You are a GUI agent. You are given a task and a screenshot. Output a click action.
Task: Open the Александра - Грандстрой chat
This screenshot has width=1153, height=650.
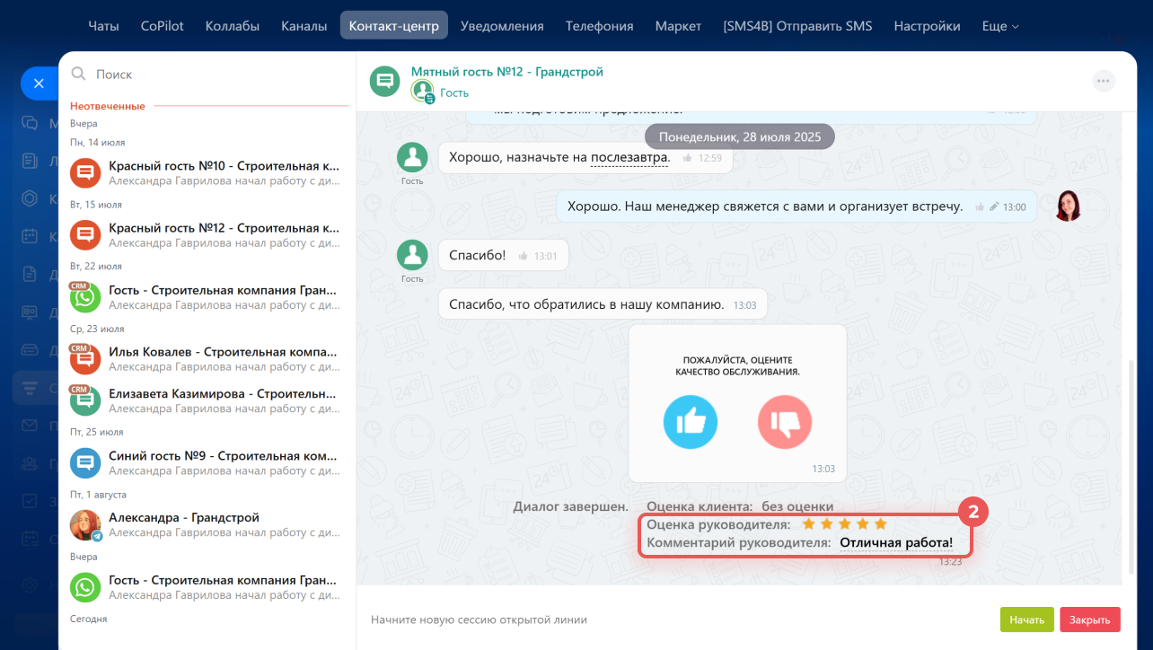click(x=208, y=525)
